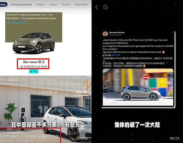The width and height of the screenshot is (183, 143).
Task: Go to the Farben tab
Action: click(53, 5)
